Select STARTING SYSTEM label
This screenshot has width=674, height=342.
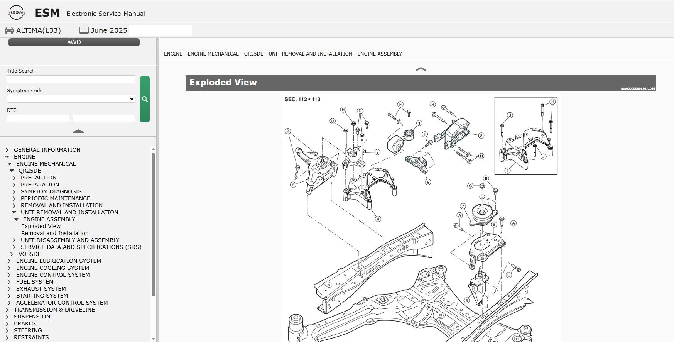click(42, 296)
